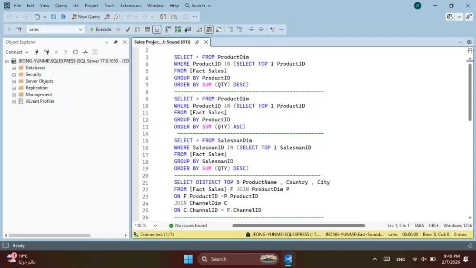Toggle Include Actual Execution Plan

coord(168,30)
